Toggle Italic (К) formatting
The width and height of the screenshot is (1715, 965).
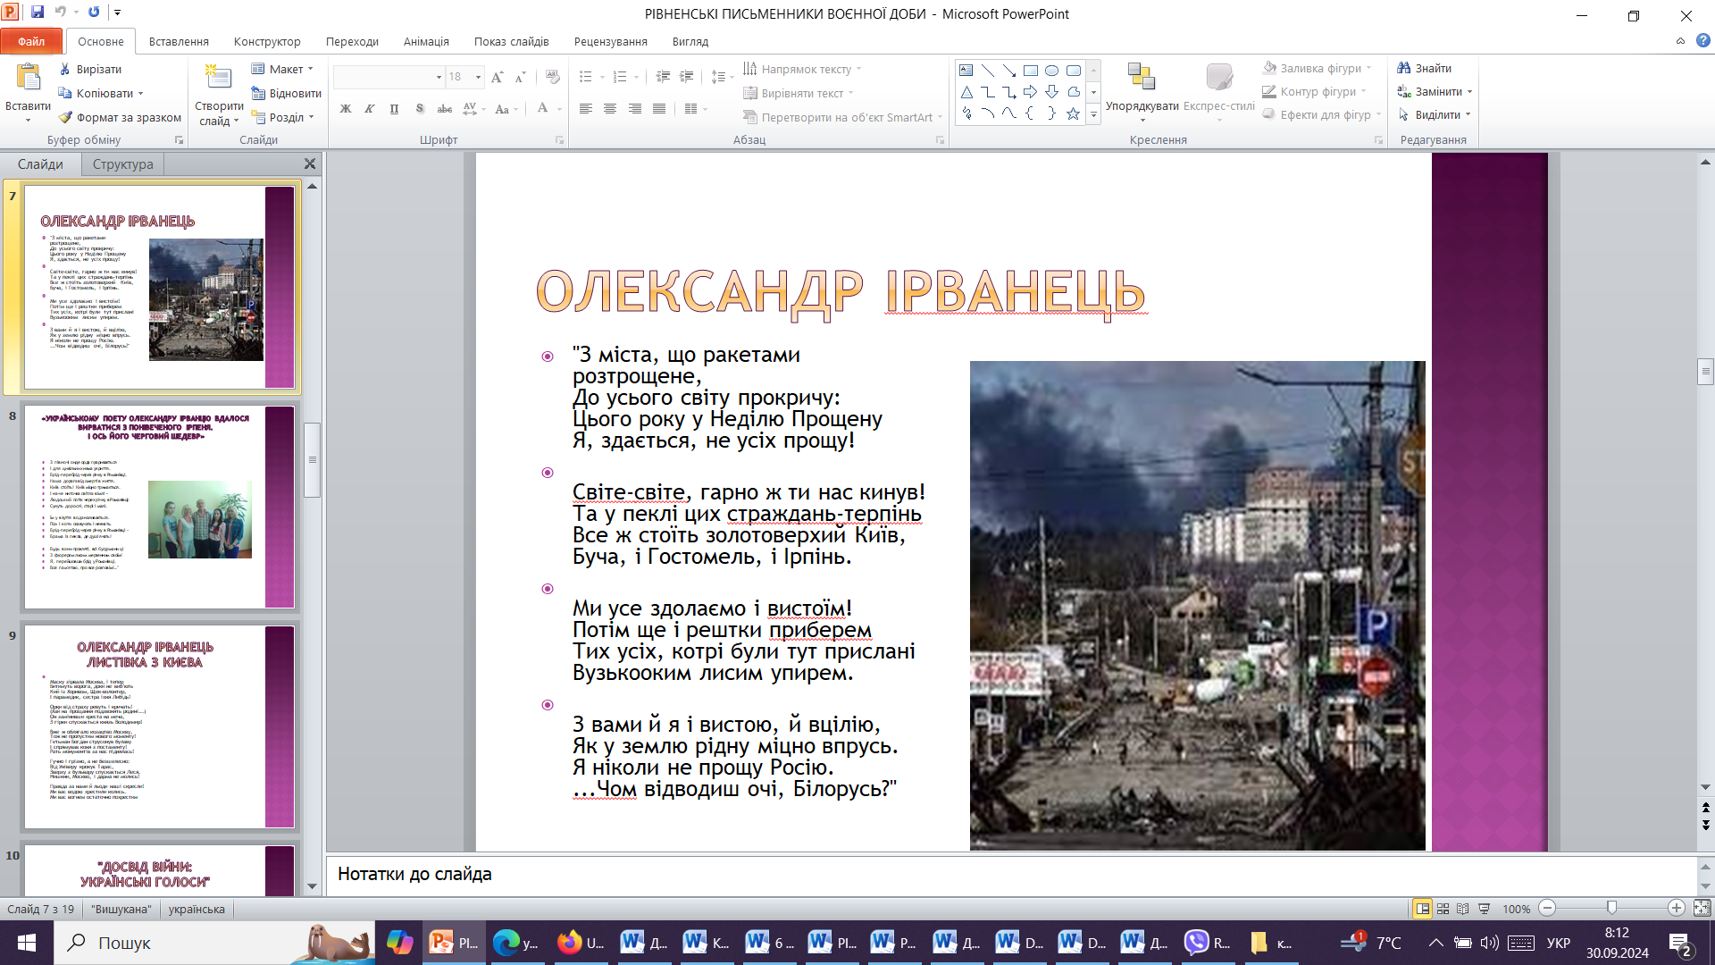tap(370, 109)
